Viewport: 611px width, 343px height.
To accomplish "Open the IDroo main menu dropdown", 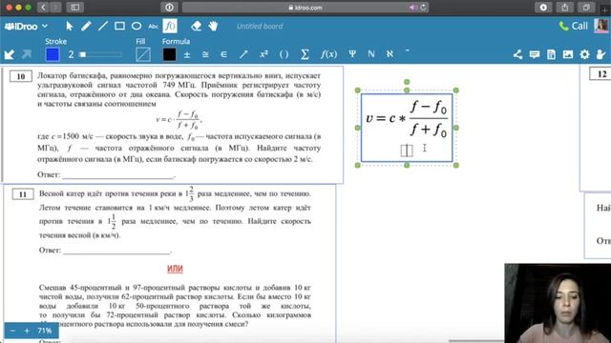I will point(26,27).
